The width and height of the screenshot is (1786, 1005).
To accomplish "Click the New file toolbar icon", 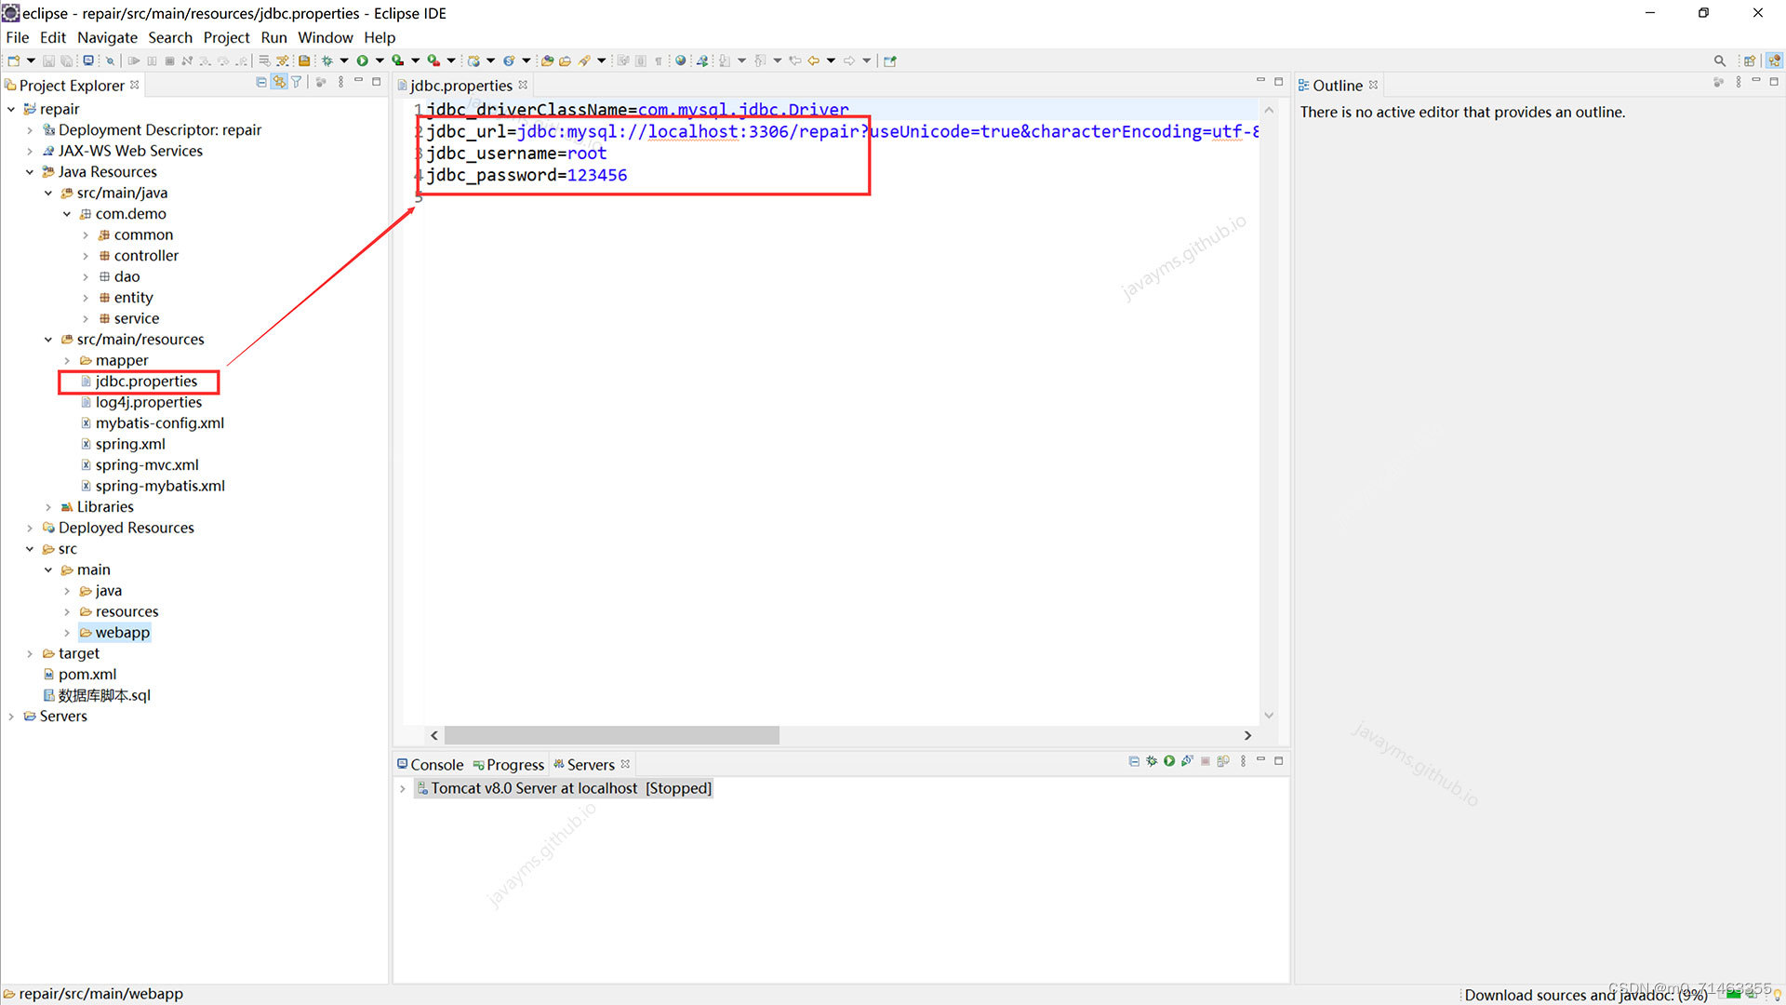I will [14, 60].
